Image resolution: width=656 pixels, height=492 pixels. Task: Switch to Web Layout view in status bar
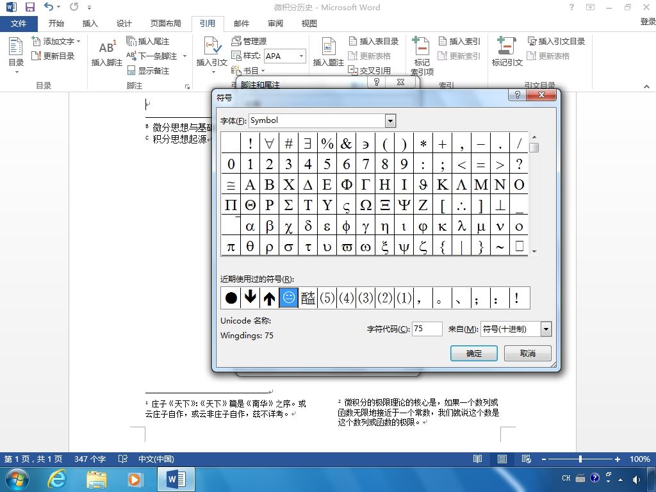tap(527, 459)
